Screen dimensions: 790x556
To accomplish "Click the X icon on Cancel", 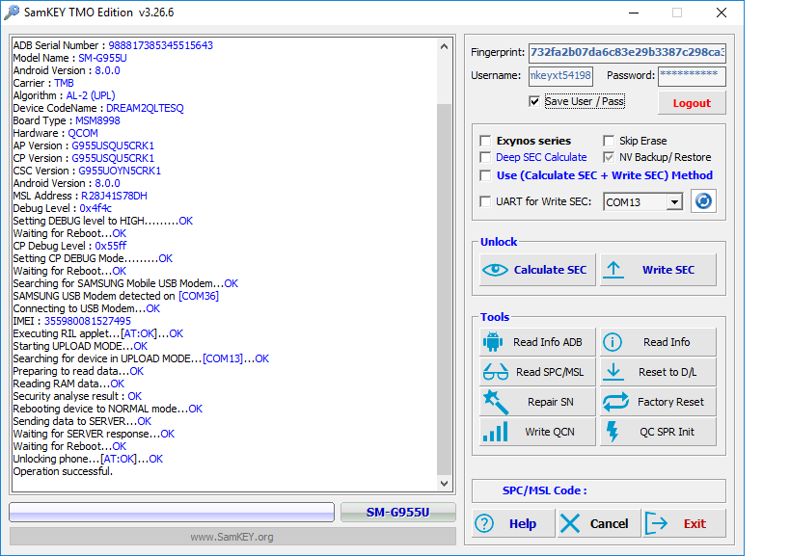I will point(570,524).
